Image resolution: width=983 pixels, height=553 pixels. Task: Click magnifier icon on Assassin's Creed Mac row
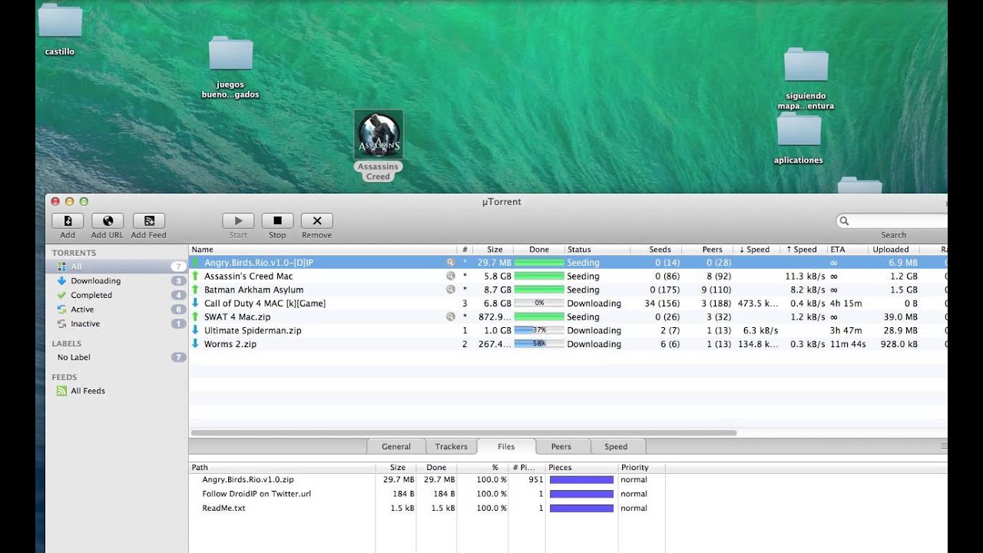pyautogui.click(x=451, y=276)
